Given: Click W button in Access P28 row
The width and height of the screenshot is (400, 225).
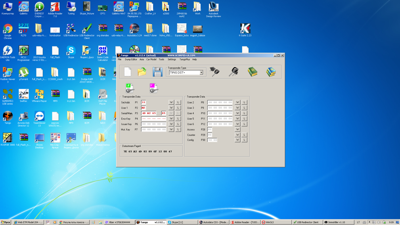Looking at the screenshot, I should [x=237, y=129].
